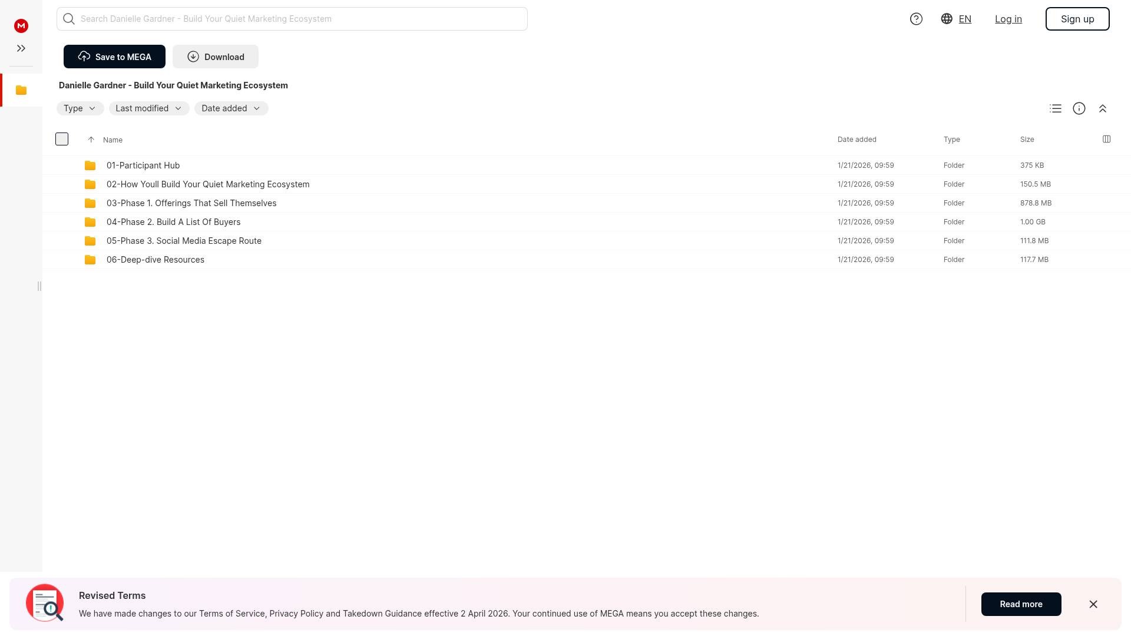Show the info panel icon
This screenshot has width=1131, height=636.
pyautogui.click(x=1079, y=108)
